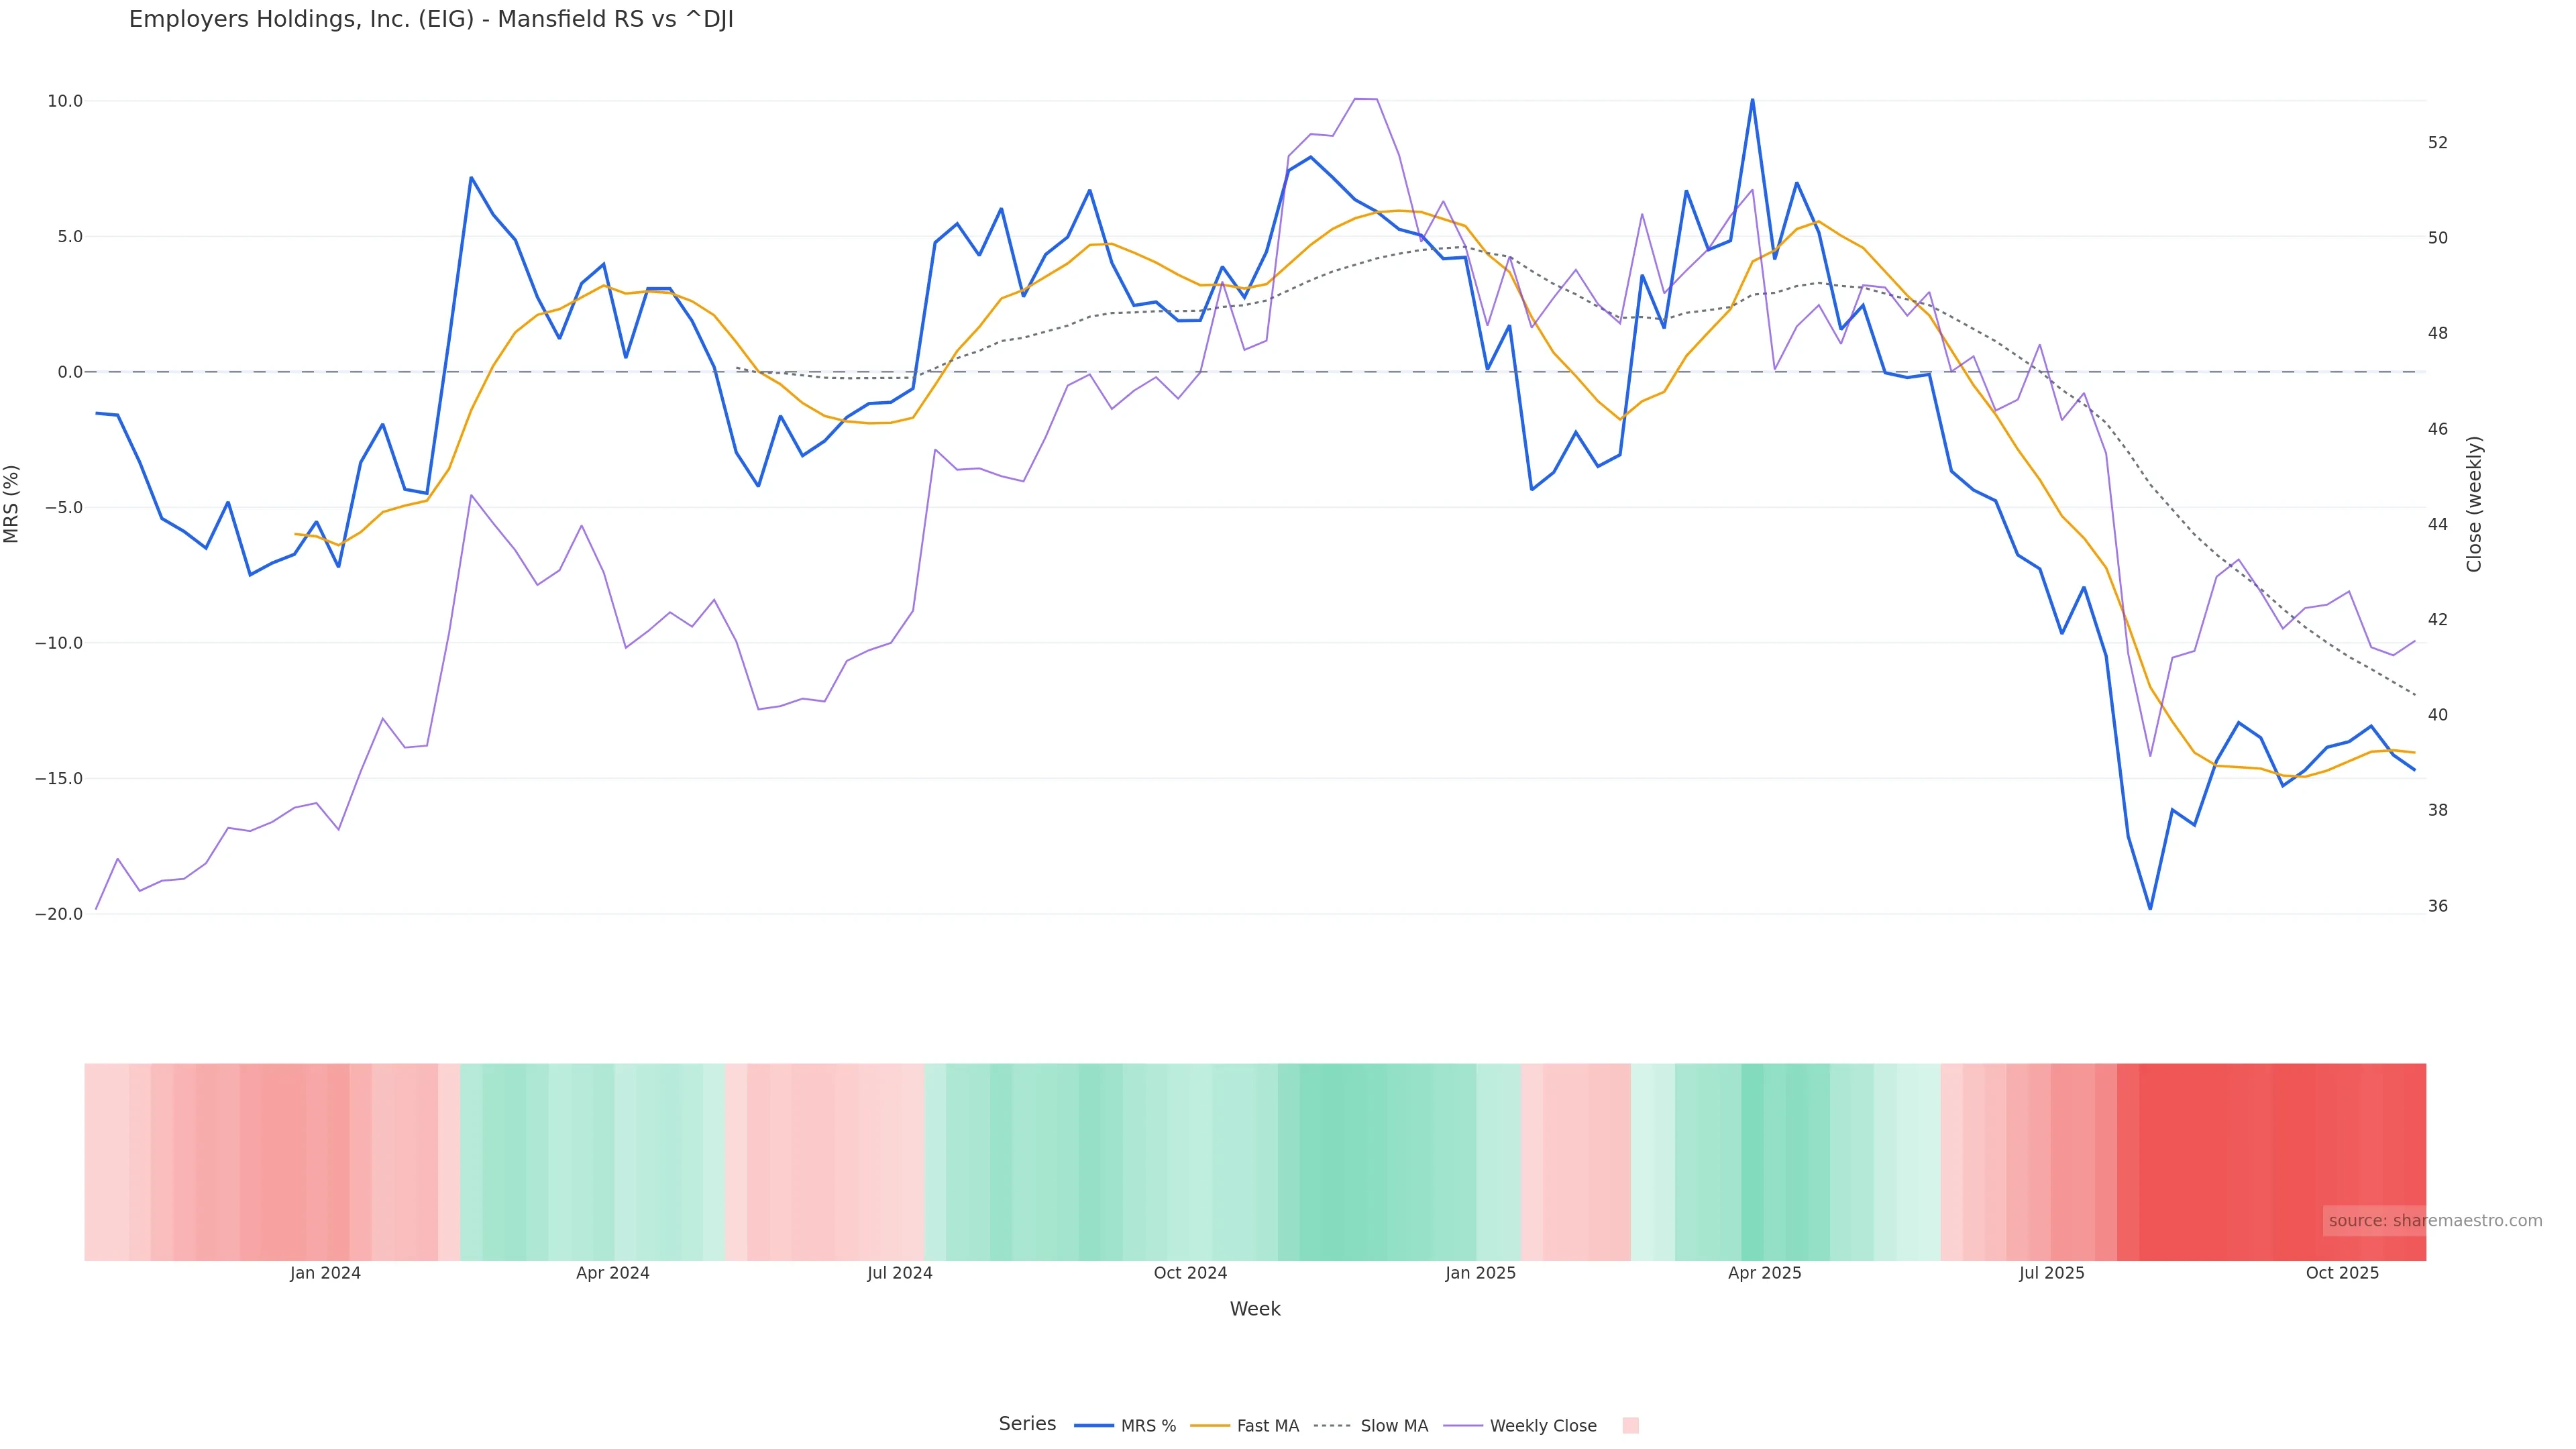Click the Apr 2024 x-axis tick label
Viewport: 2576px width, 1449px height.
tap(613, 1273)
